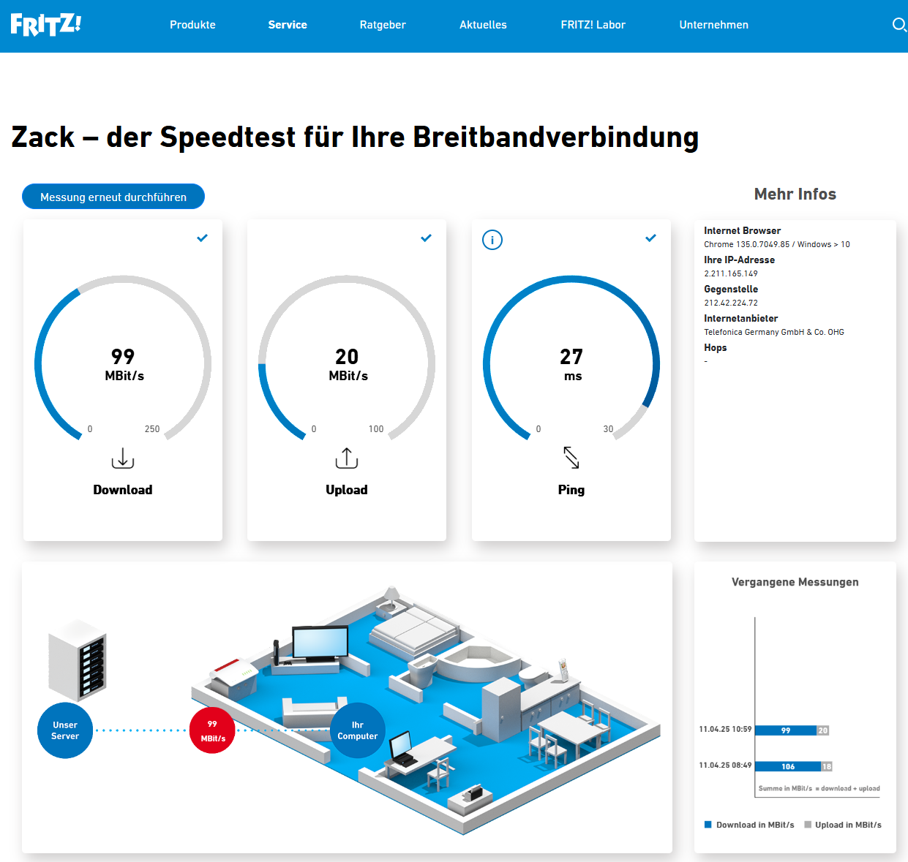Click Messung erneut durchführen button

(x=113, y=197)
